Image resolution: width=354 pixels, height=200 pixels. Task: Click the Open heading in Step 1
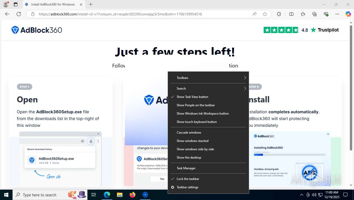coord(27,99)
